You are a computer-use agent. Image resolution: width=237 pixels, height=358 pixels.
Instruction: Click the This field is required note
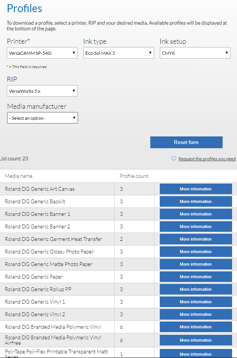pyautogui.click(x=27, y=67)
